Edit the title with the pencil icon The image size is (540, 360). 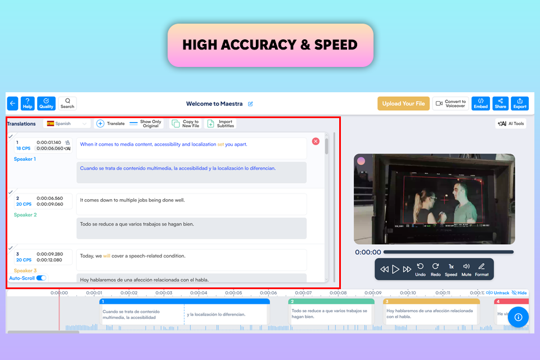(x=250, y=103)
